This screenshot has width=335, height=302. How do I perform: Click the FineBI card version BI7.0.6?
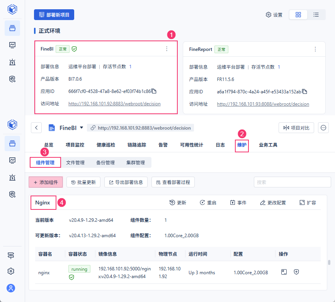click(75, 79)
